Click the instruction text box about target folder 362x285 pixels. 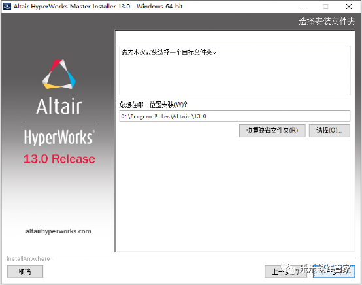pos(235,71)
